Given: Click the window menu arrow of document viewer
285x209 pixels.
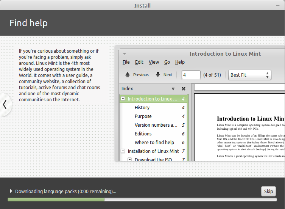Looking at the screenshot, I should (125, 54).
